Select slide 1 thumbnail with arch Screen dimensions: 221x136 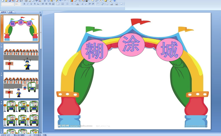tap(21, 28)
